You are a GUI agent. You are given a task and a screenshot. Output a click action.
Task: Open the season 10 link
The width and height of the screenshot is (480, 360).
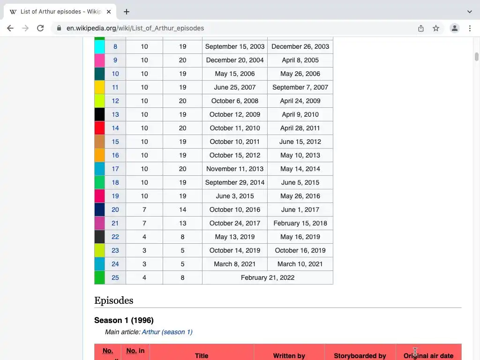pos(115,74)
